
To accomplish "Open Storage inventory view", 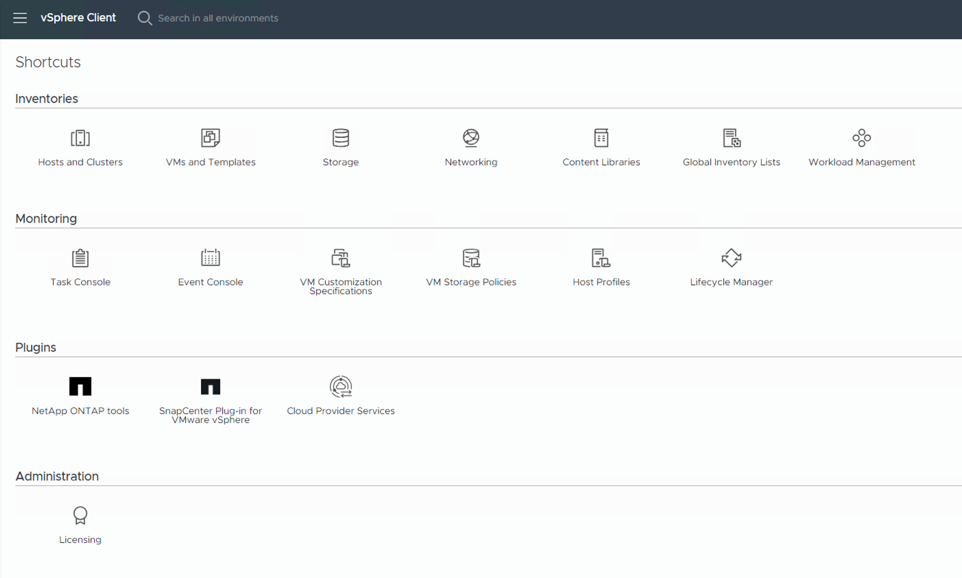I will 341,146.
